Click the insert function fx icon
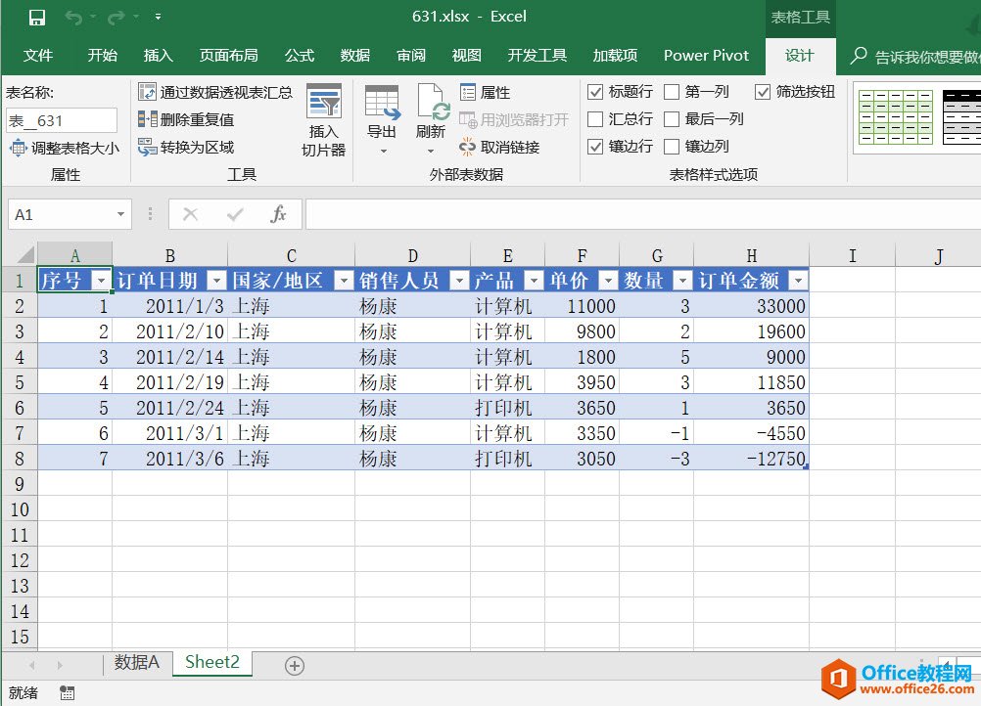981x706 pixels. click(278, 214)
